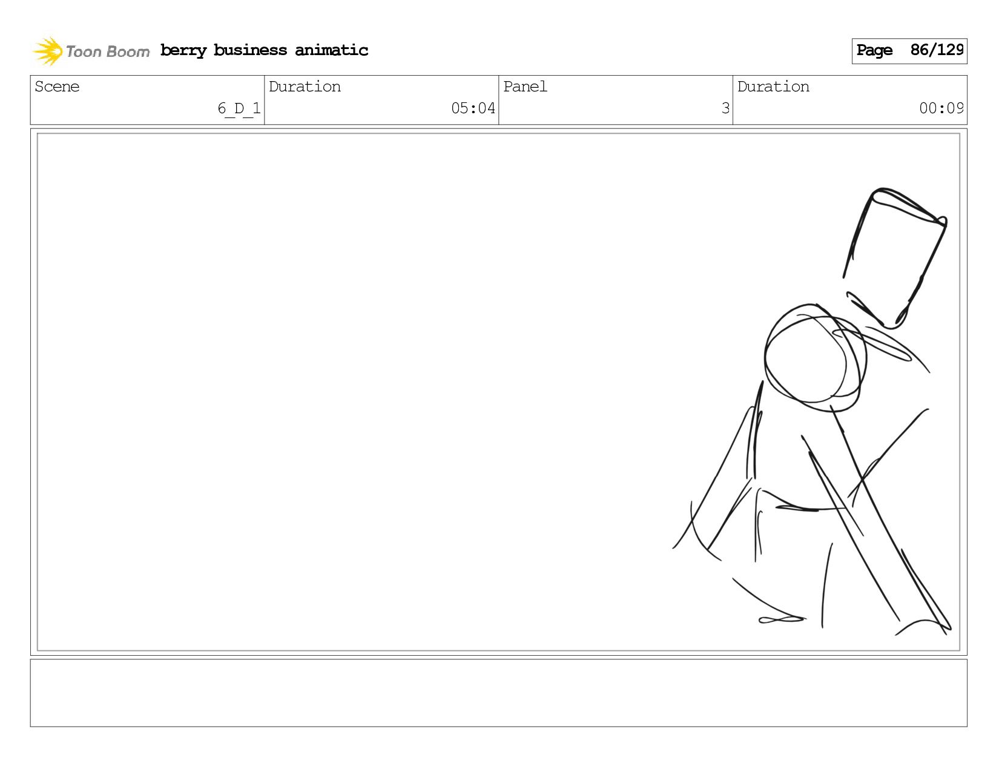The image size is (999, 772).
Task: Click the Page 86/129 indicator
Action: (x=909, y=51)
